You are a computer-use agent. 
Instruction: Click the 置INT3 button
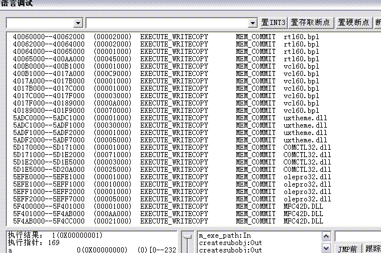(x=274, y=23)
